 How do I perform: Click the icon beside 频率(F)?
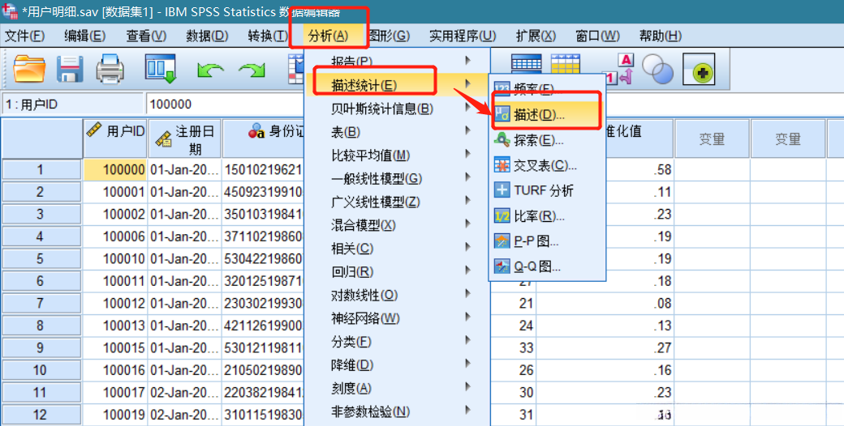point(502,89)
